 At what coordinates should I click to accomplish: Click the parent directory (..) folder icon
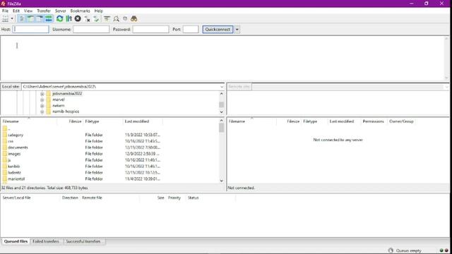point(5,128)
